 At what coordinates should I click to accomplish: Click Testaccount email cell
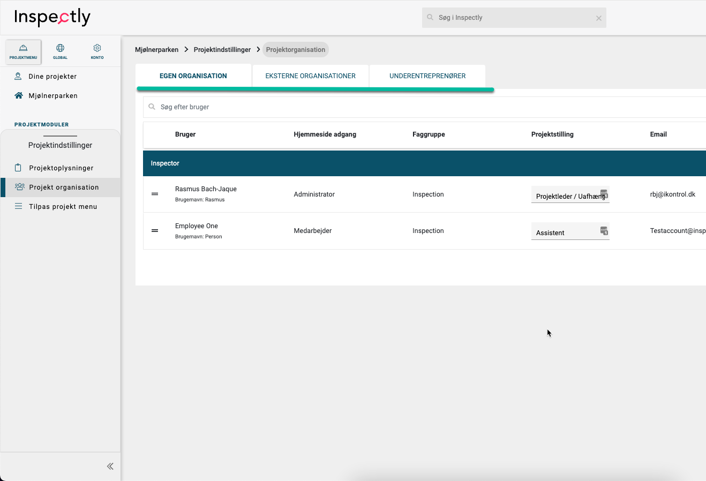(x=678, y=231)
